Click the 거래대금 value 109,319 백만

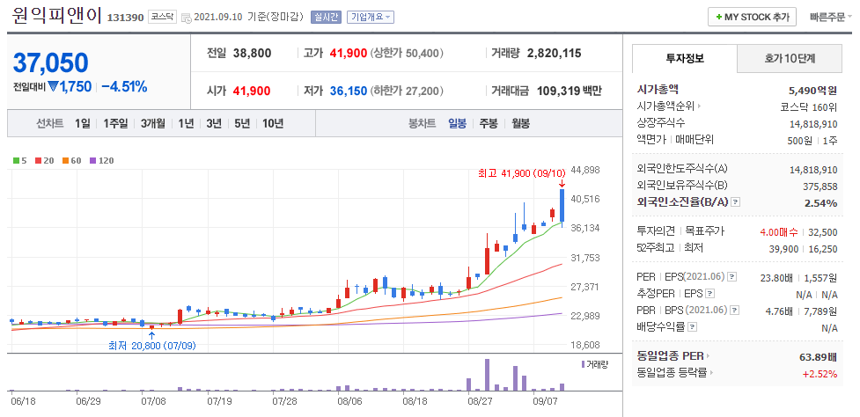[569, 91]
